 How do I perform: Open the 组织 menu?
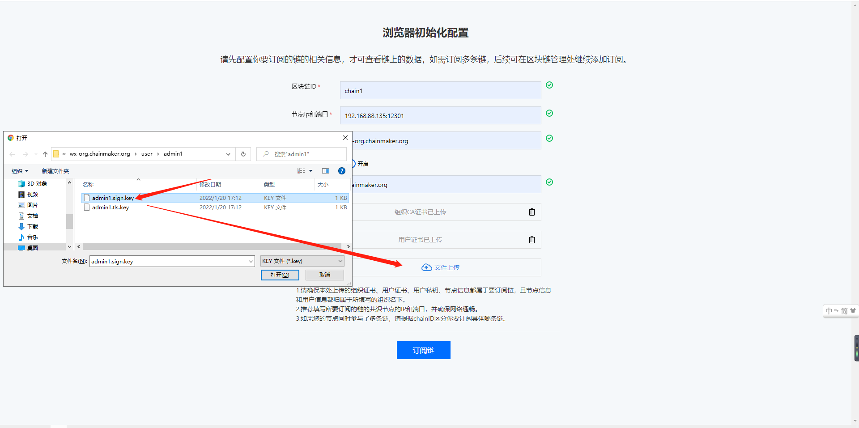20,171
